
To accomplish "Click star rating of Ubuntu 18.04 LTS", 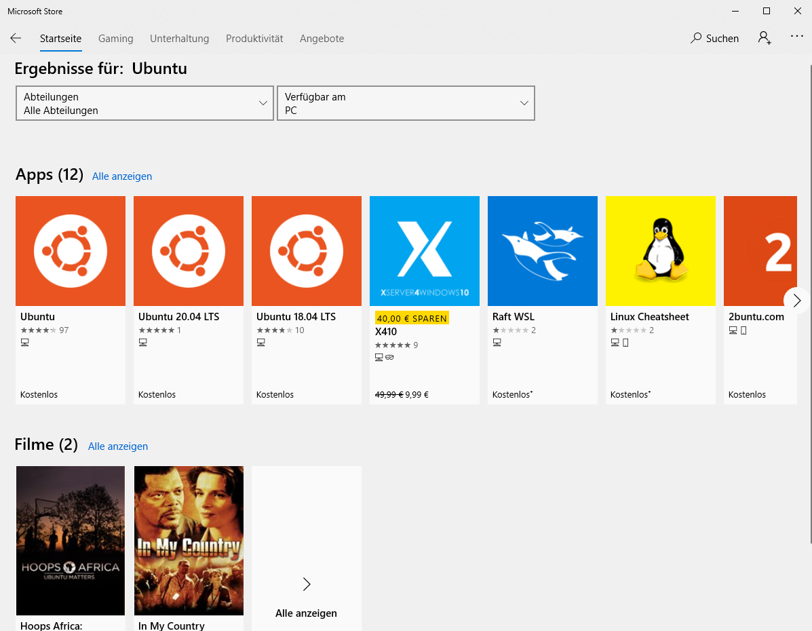I will pyautogui.click(x=275, y=330).
